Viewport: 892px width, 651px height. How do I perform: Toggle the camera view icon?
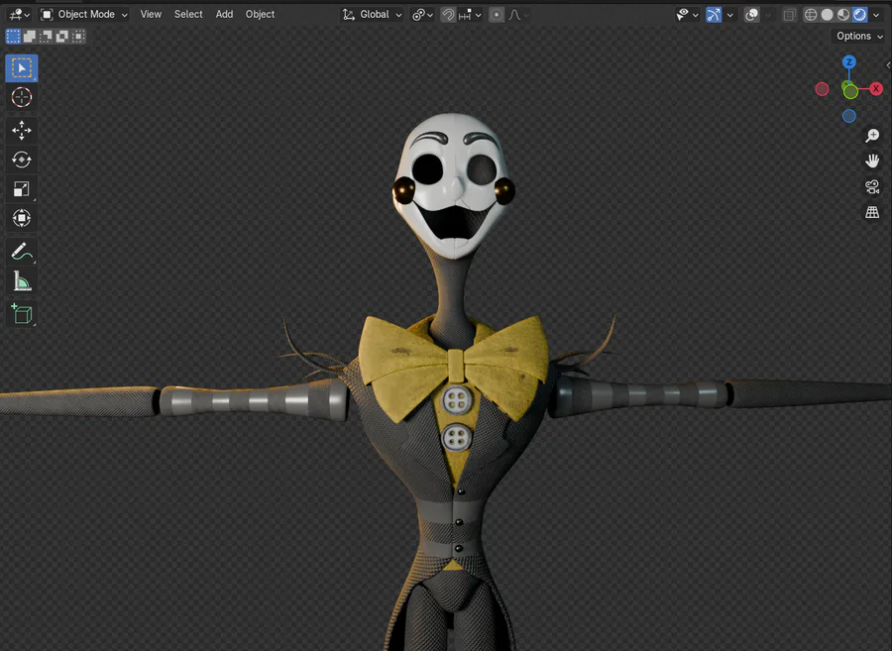coord(872,187)
